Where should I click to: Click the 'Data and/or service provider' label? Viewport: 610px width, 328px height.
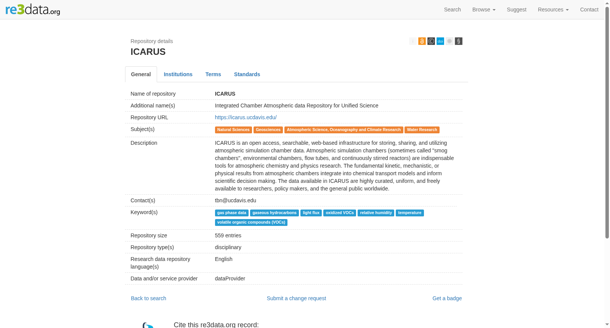pyautogui.click(x=164, y=278)
